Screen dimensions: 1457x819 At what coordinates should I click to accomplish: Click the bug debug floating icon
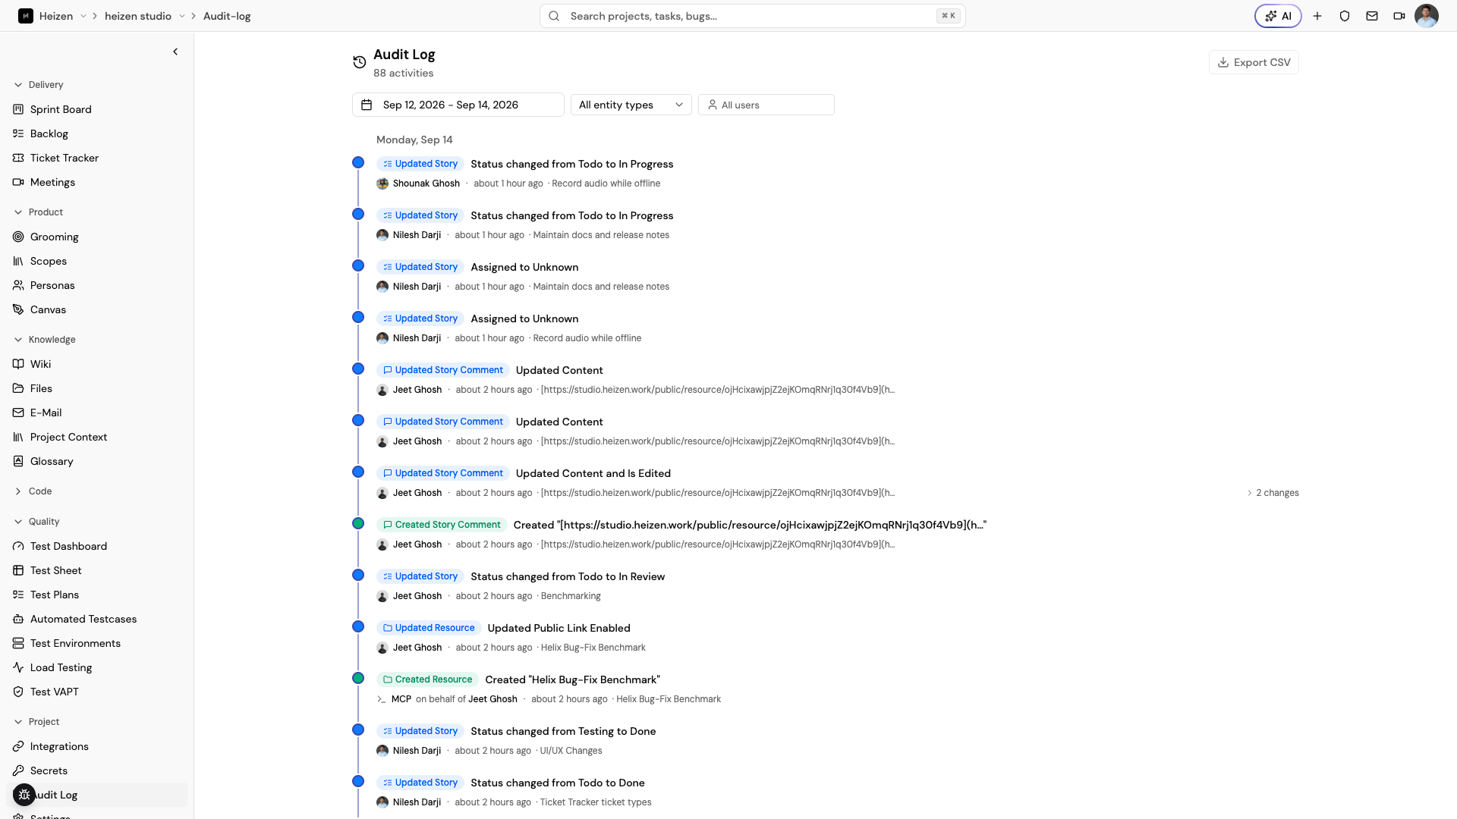pyautogui.click(x=24, y=795)
